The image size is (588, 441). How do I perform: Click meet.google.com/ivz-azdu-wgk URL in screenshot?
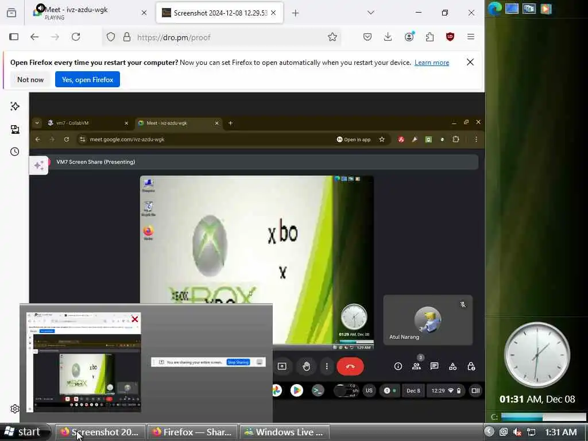click(x=127, y=140)
